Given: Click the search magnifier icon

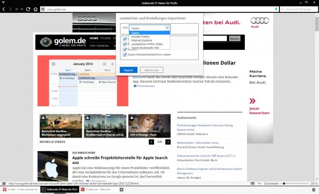Looking at the screenshot, I should [282, 9].
